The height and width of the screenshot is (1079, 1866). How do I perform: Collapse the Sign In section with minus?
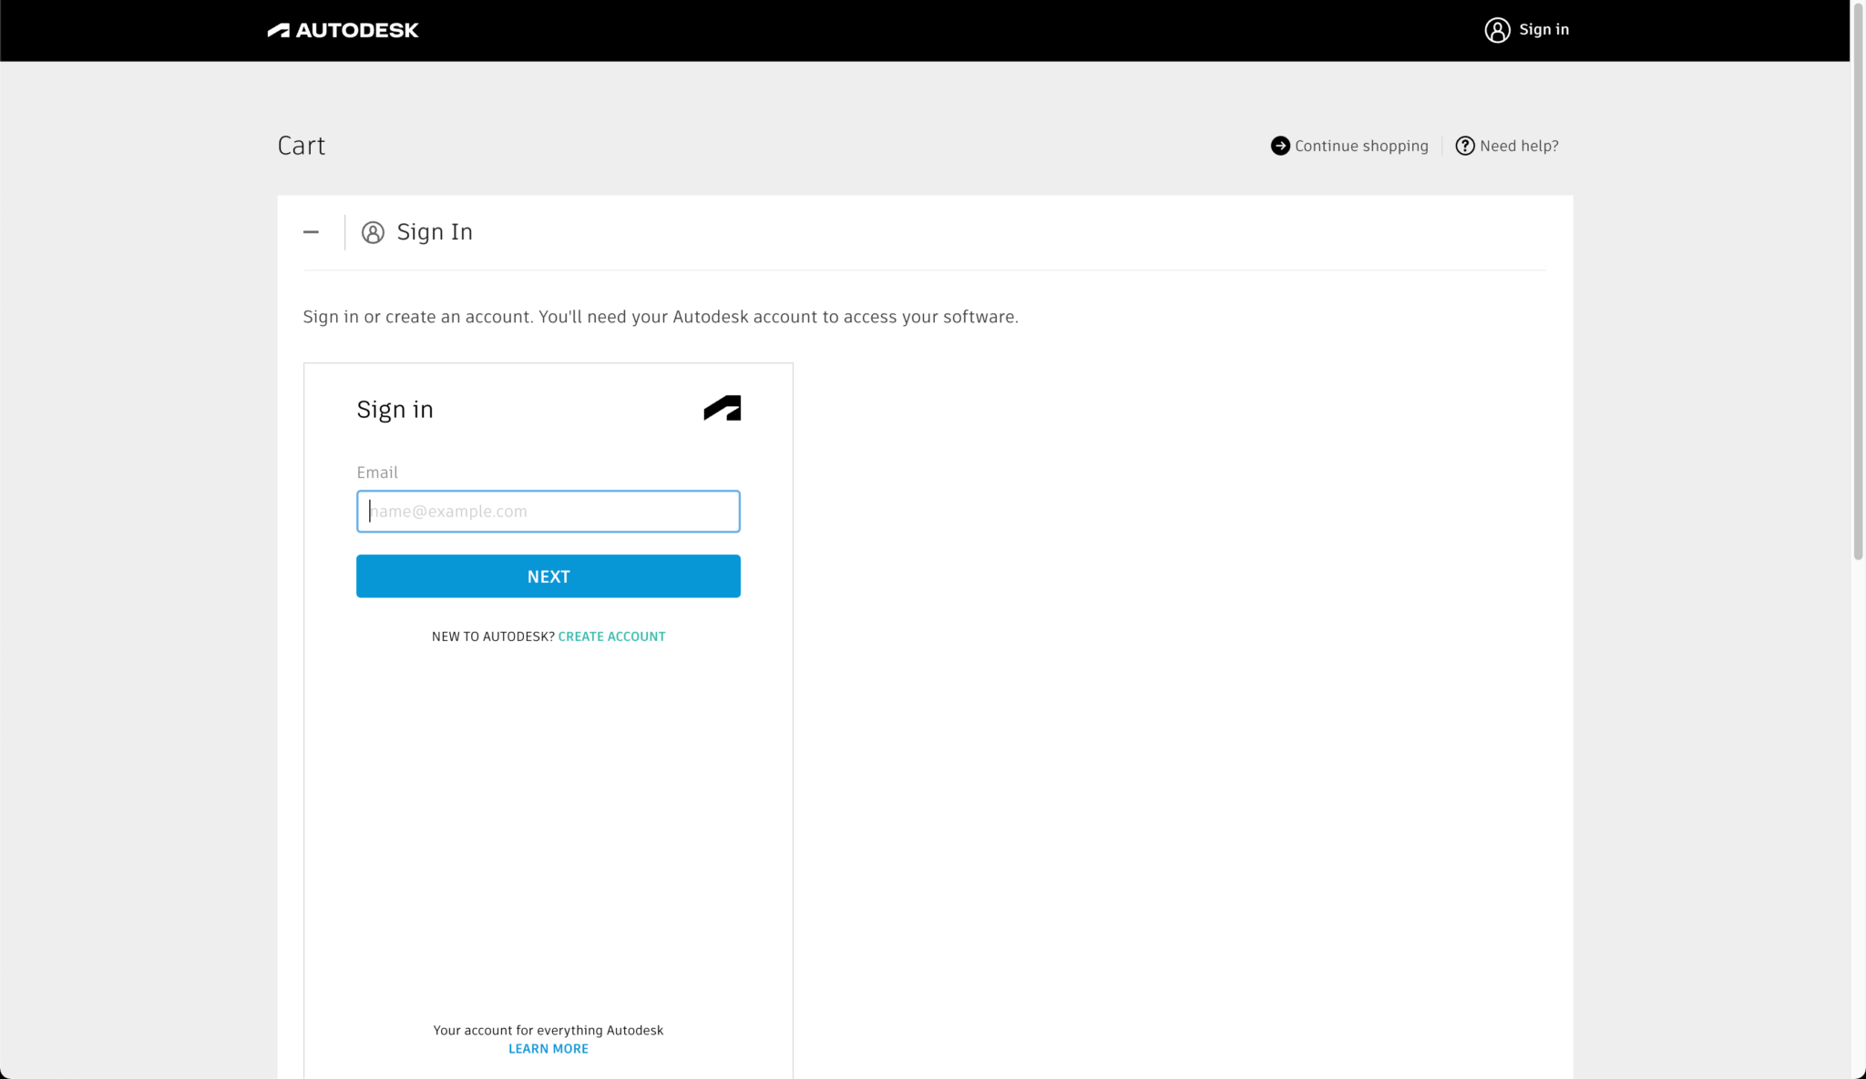[x=311, y=232]
